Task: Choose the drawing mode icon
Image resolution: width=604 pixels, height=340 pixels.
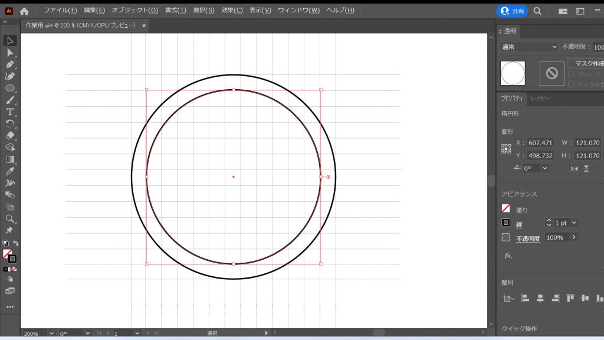Action: (x=10, y=279)
